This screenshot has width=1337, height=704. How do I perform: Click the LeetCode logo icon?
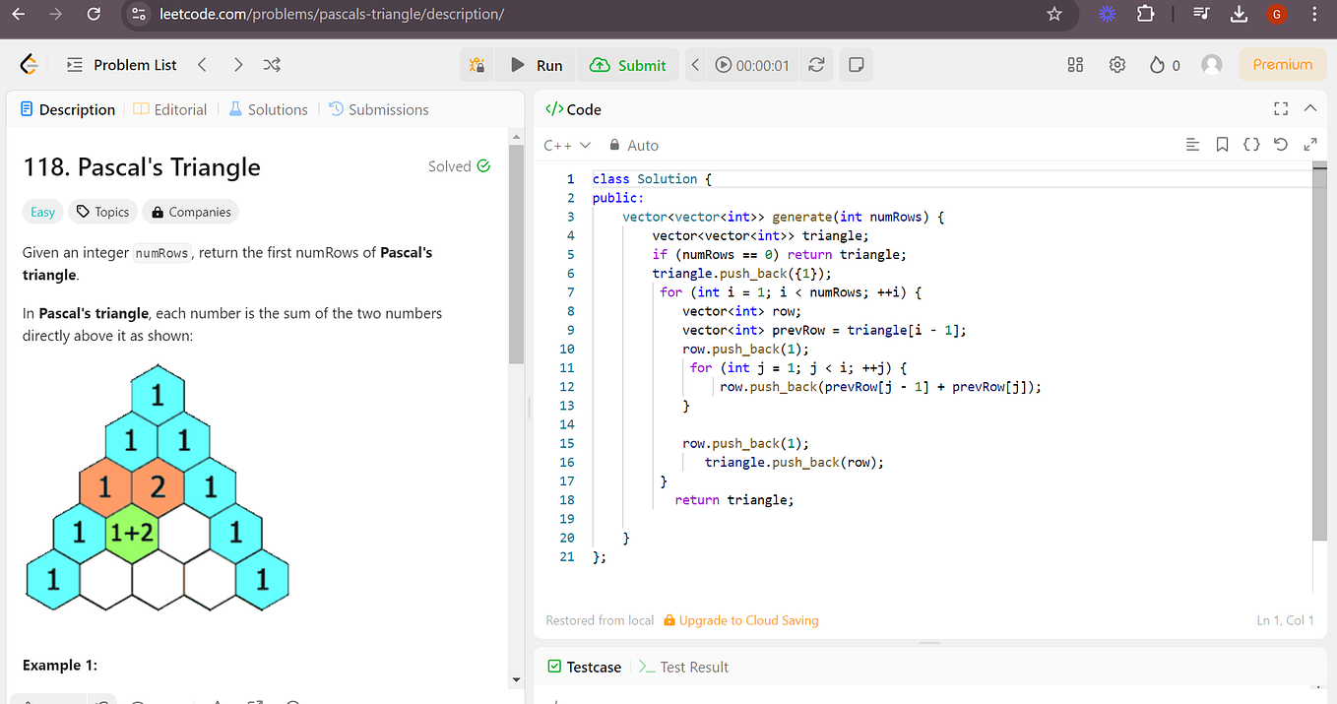click(x=29, y=65)
